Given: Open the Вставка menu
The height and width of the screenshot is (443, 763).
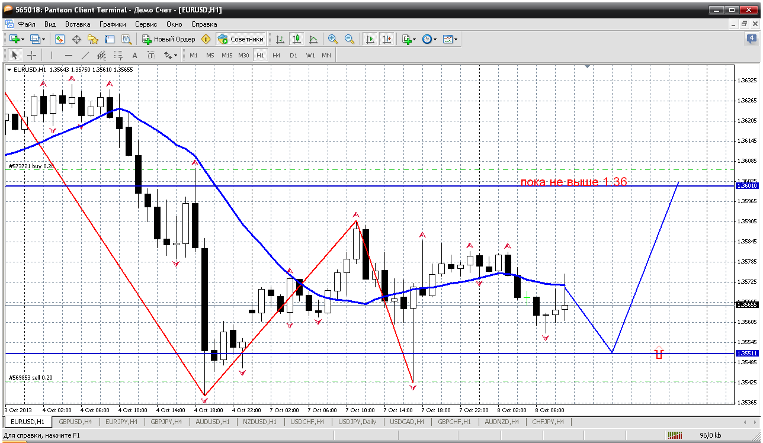Looking at the screenshot, I should [78, 24].
